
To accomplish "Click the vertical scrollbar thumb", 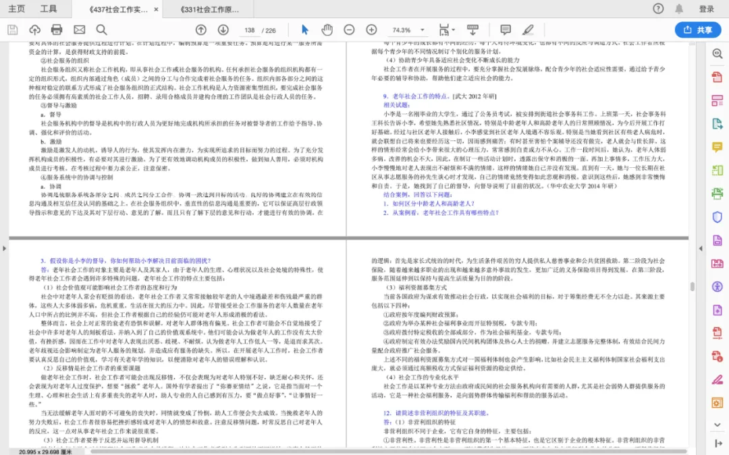I will (693, 287).
